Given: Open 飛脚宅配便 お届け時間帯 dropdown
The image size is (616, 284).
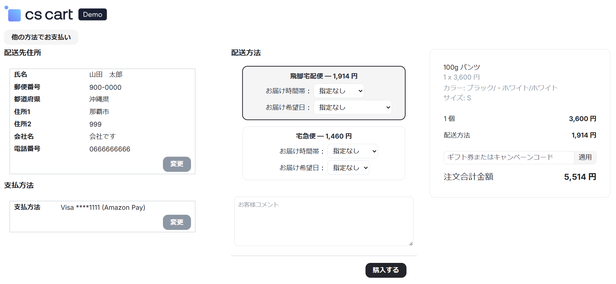Looking at the screenshot, I should 339,91.
